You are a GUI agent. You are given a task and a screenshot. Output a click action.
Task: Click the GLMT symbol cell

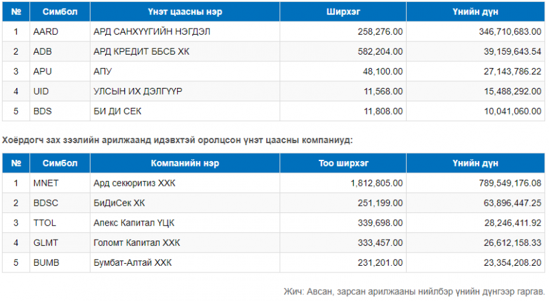60,243
